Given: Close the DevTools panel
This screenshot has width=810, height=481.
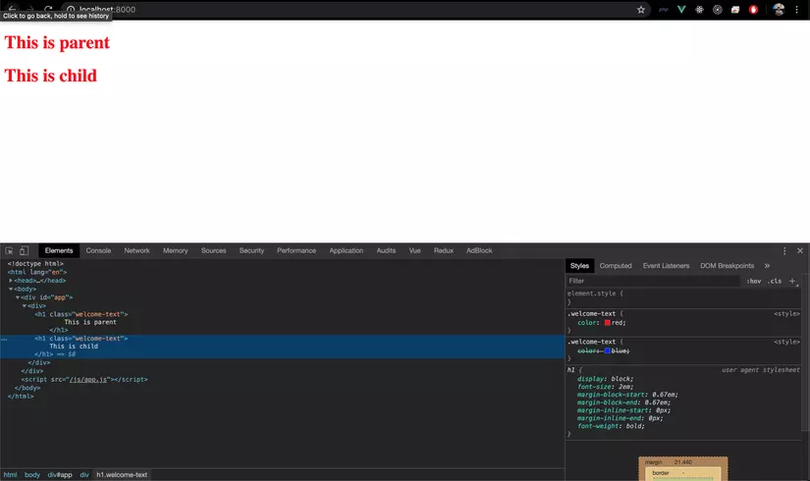Looking at the screenshot, I should [x=799, y=250].
